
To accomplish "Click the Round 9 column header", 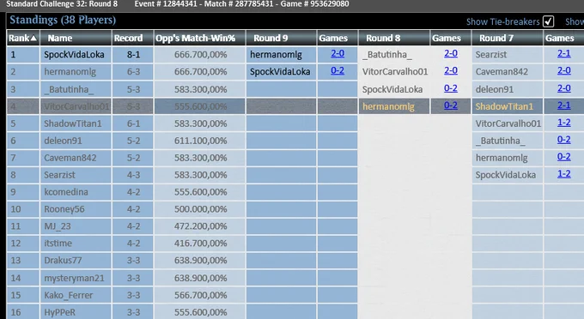I will 281,38.
